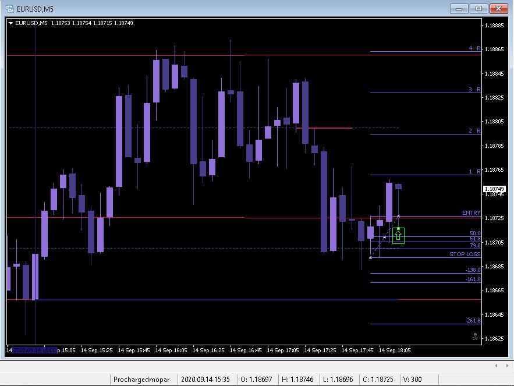Click the highlighted 2020.09.14 15:00 time label

(35, 350)
